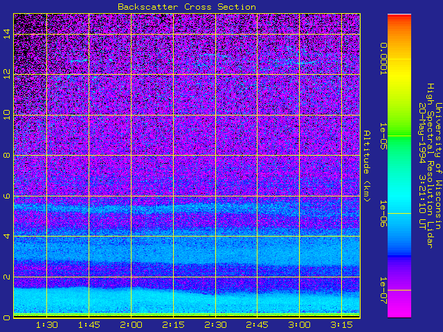Click the 'Altitude (km)' axis title
The height and width of the screenshot is (332, 443).
(366, 166)
